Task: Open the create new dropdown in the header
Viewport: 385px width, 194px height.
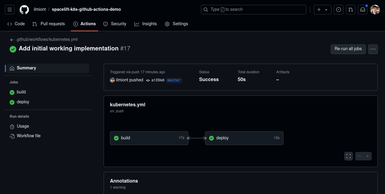Action: click(322, 9)
